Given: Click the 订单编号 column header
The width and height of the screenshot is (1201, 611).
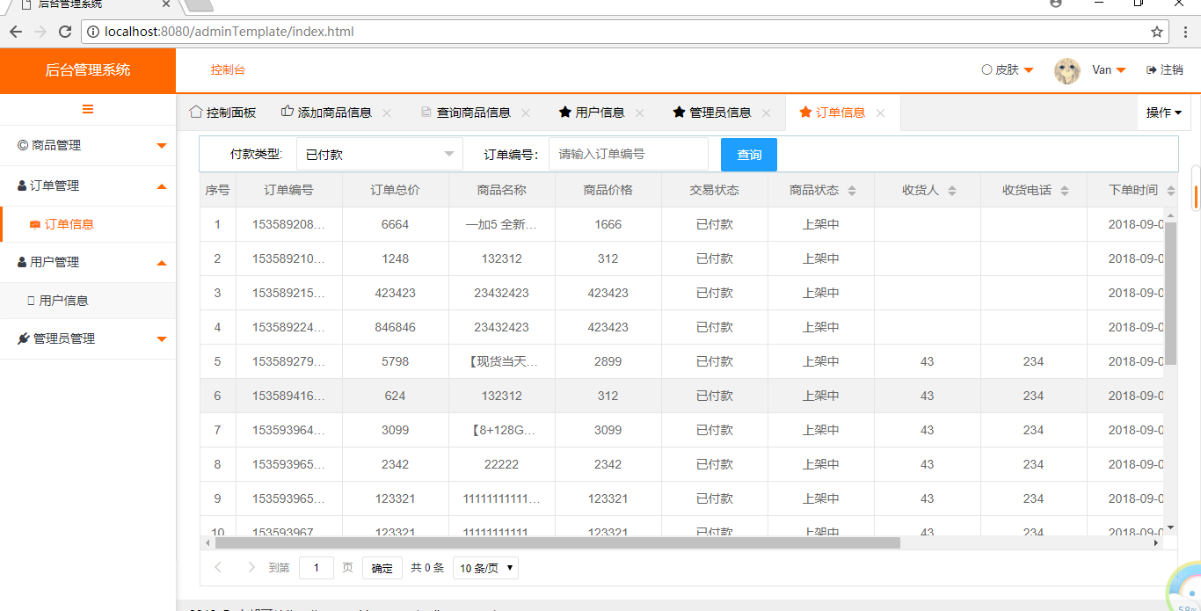Looking at the screenshot, I should (x=289, y=190).
